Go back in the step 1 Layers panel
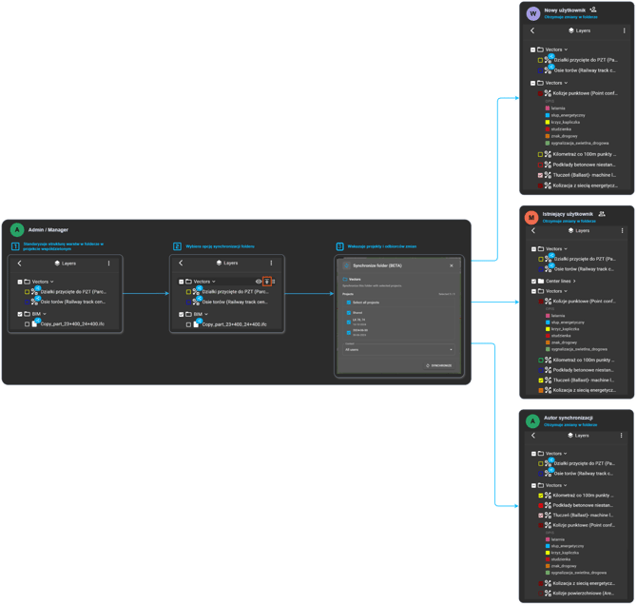This screenshot has width=637, height=606. click(20, 264)
